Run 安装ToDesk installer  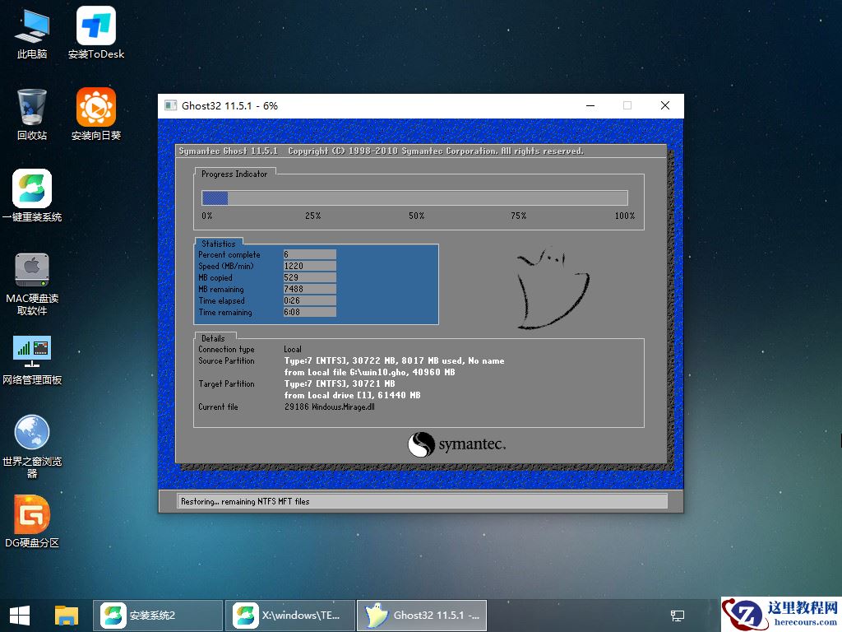point(95,33)
